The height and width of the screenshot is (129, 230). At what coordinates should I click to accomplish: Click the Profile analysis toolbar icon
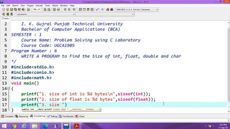tap(108, 10)
